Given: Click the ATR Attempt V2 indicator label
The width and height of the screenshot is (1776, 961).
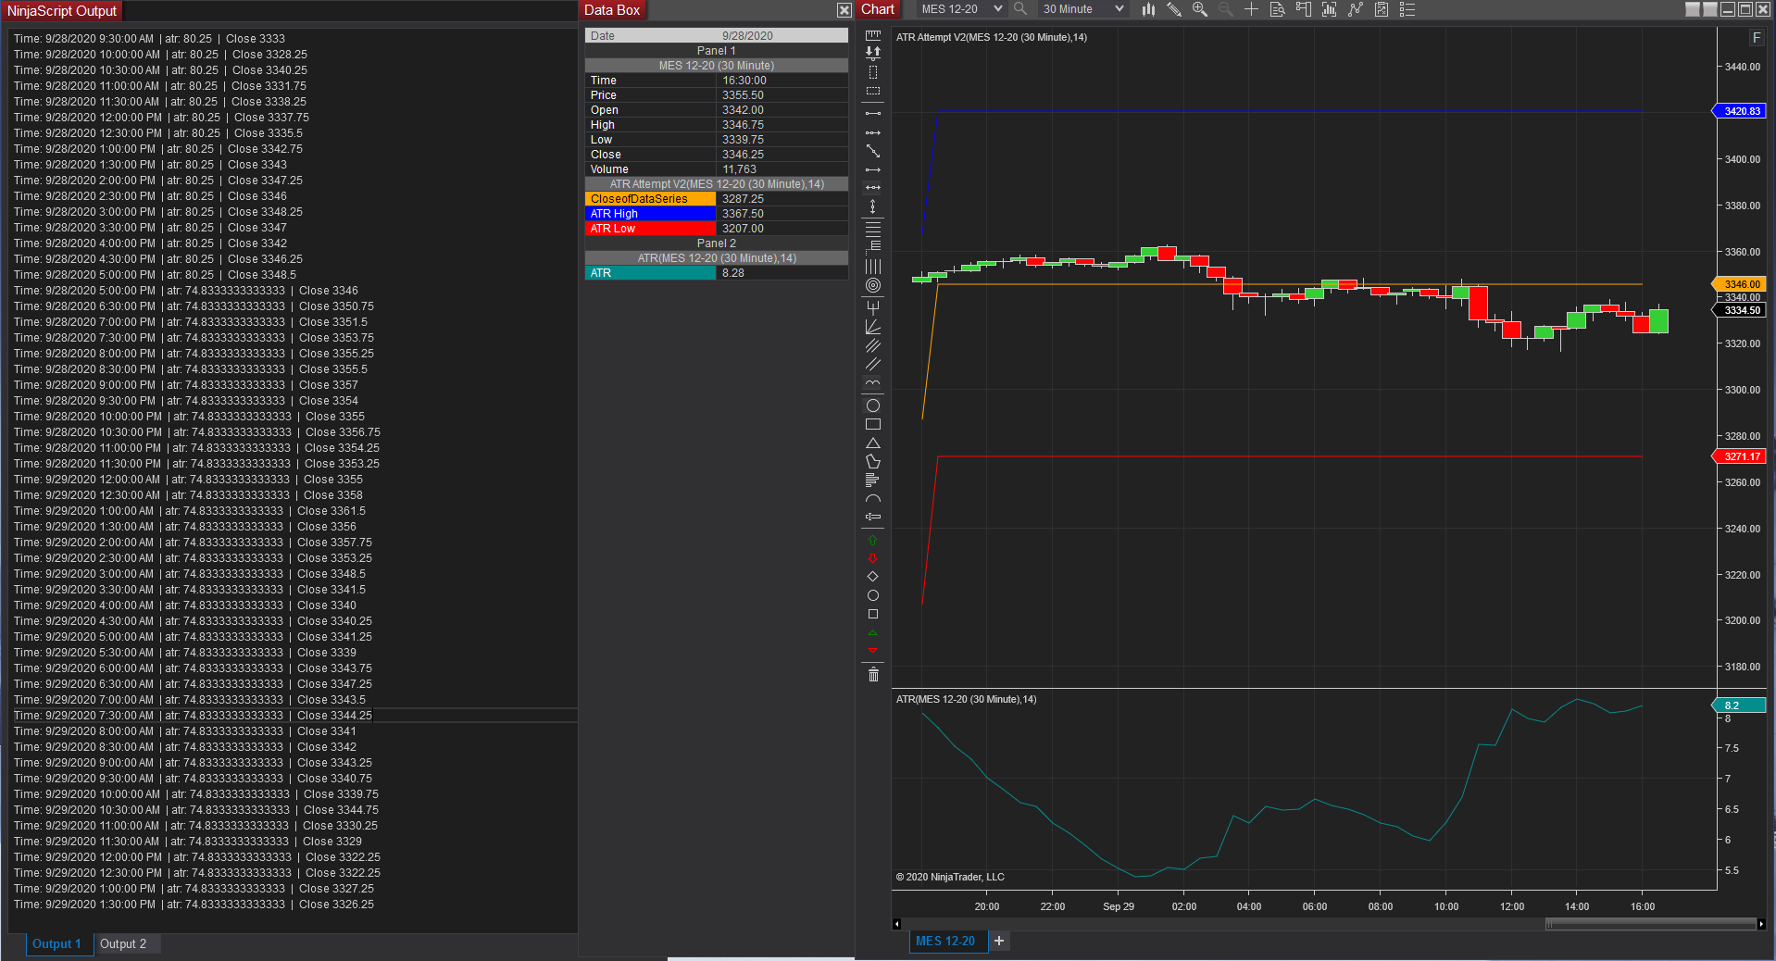Looking at the screenshot, I should pyautogui.click(x=992, y=38).
